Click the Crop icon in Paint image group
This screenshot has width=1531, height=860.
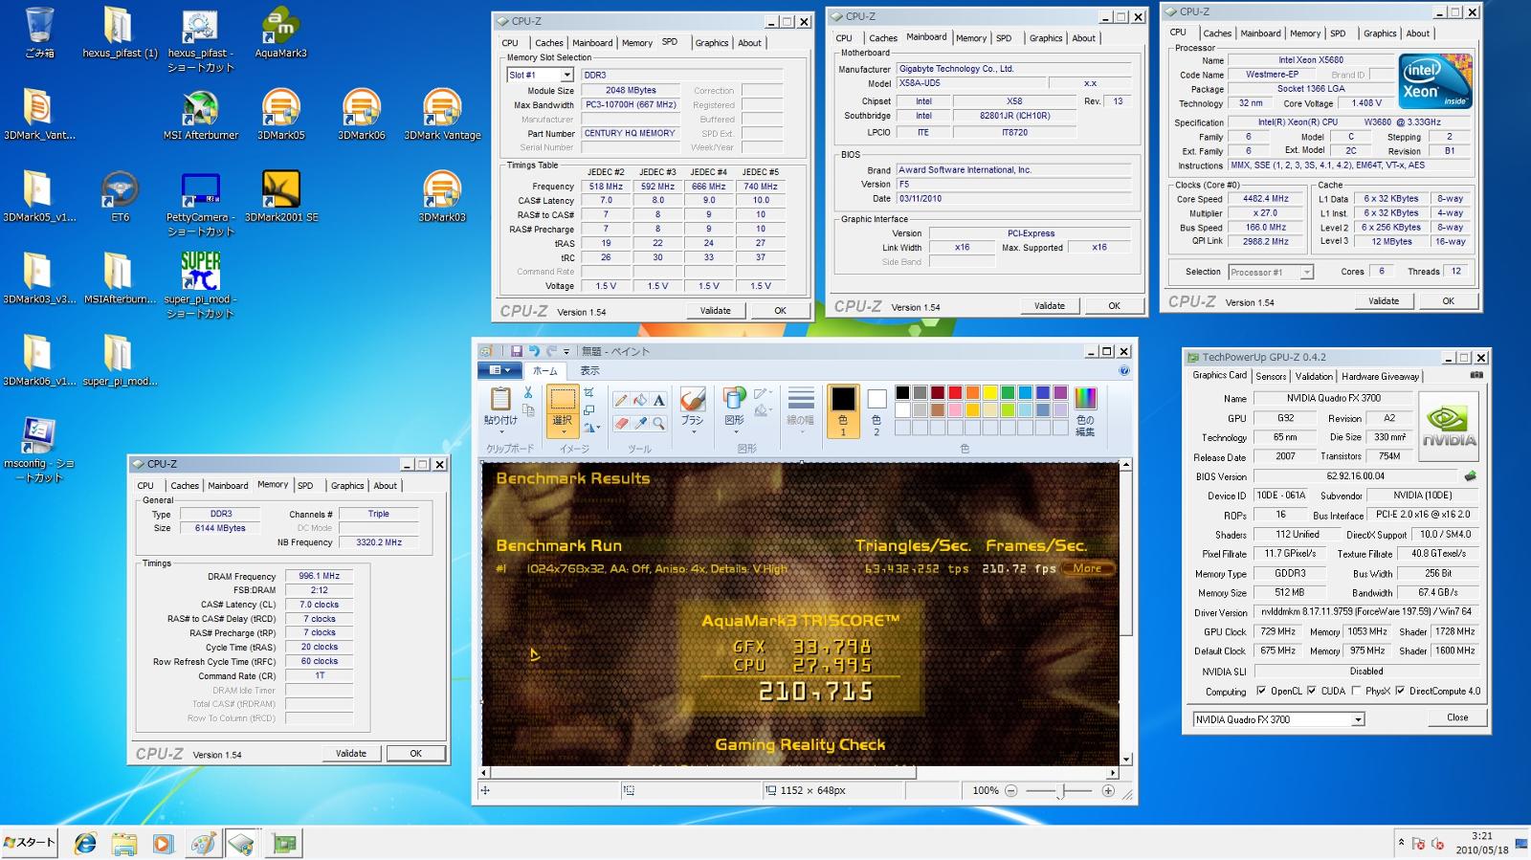pyautogui.click(x=589, y=392)
